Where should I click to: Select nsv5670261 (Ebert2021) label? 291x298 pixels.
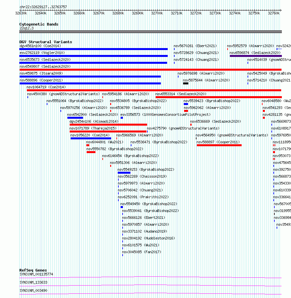pyautogui.click(x=195, y=46)
